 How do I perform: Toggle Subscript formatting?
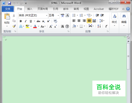tap(44, 21)
